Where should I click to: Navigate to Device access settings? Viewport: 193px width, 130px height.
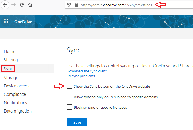[17, 86]
